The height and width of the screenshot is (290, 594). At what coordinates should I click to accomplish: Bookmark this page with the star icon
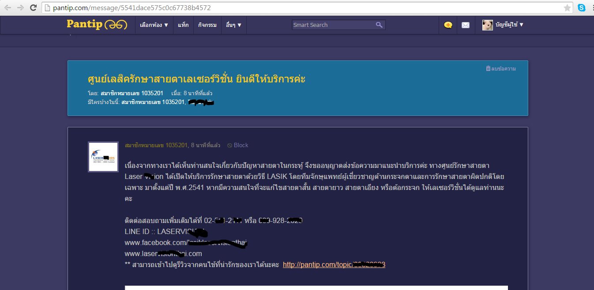pyautogui.click(x=567, y=7)
